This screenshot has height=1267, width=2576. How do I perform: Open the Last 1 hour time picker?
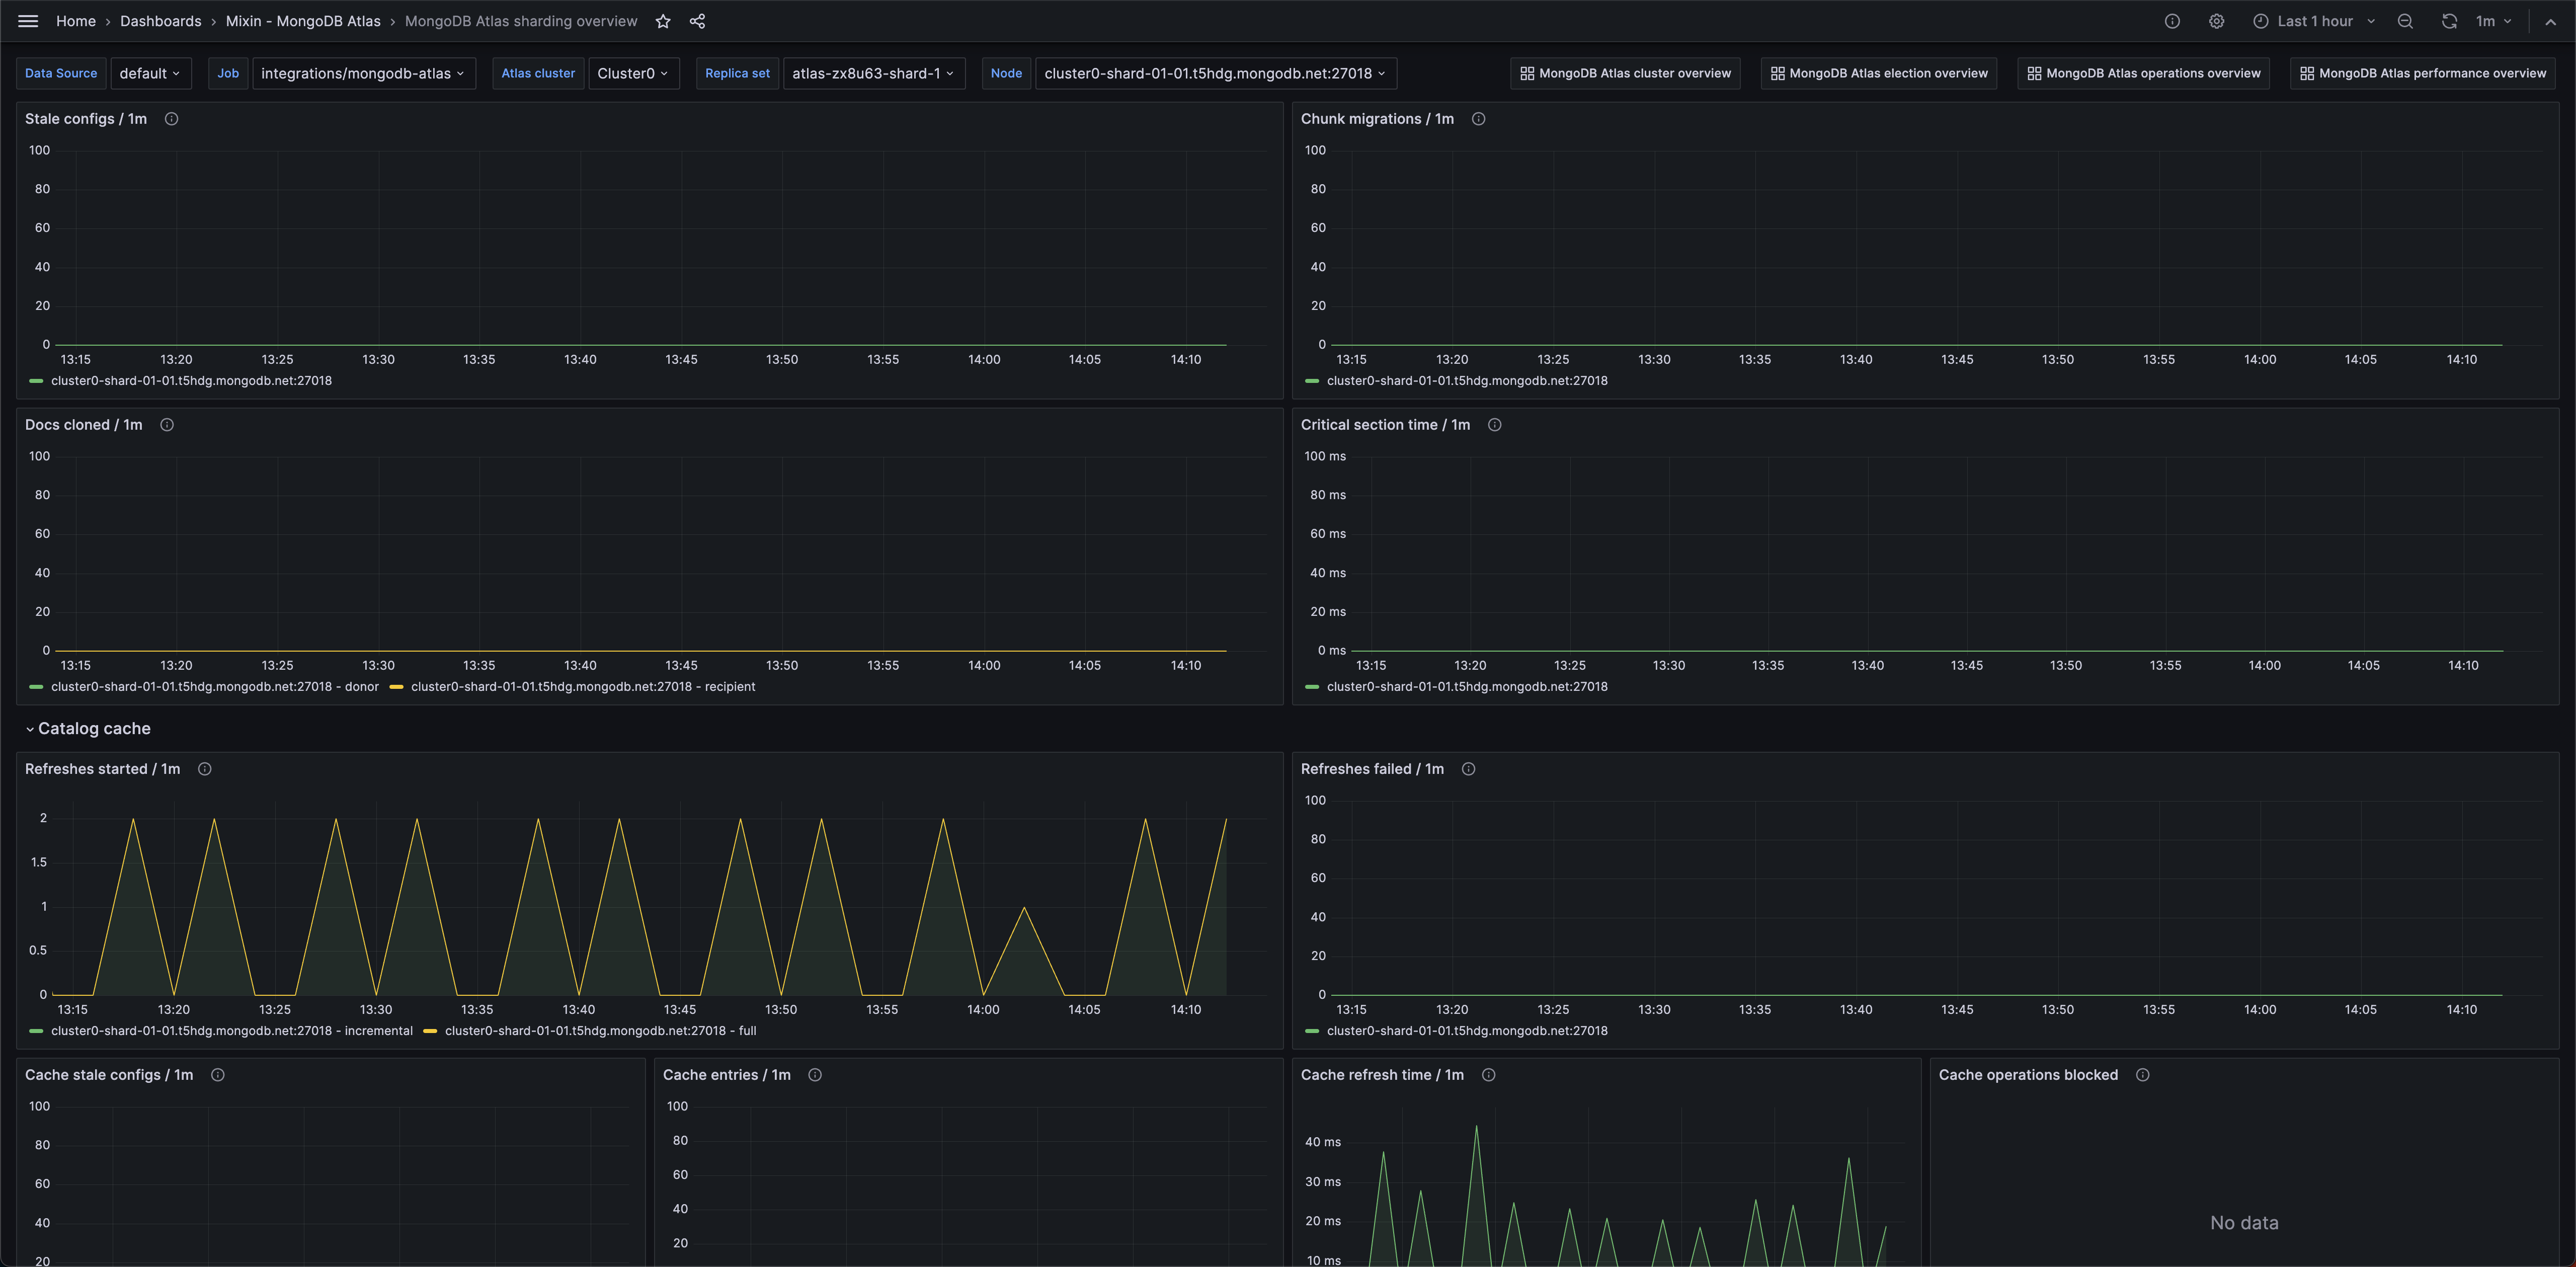point(2314,21)
